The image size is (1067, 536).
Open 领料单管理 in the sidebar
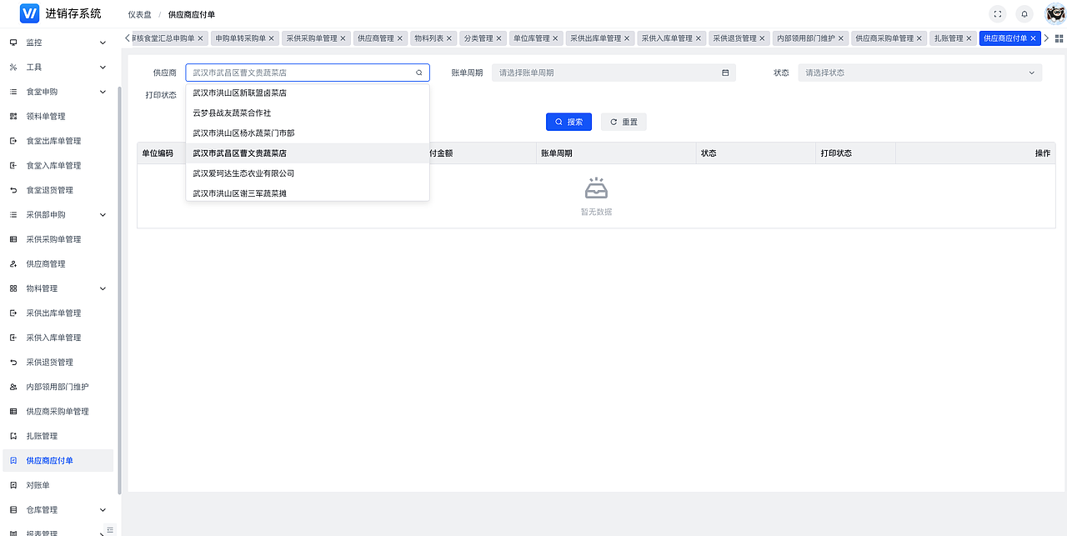[x=57, y=117]
